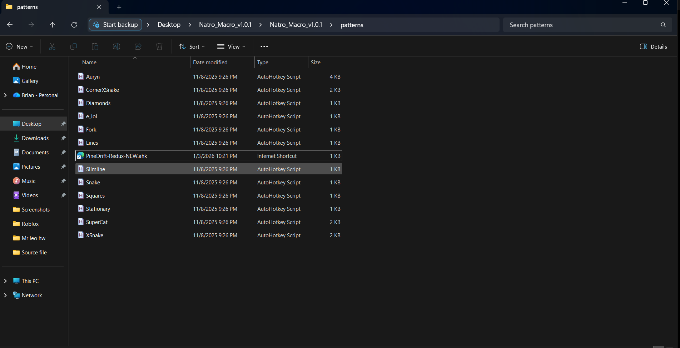This screenshot has width=680, height=348.
Task: Click the Delete trash icon
Action: [159, 46]
